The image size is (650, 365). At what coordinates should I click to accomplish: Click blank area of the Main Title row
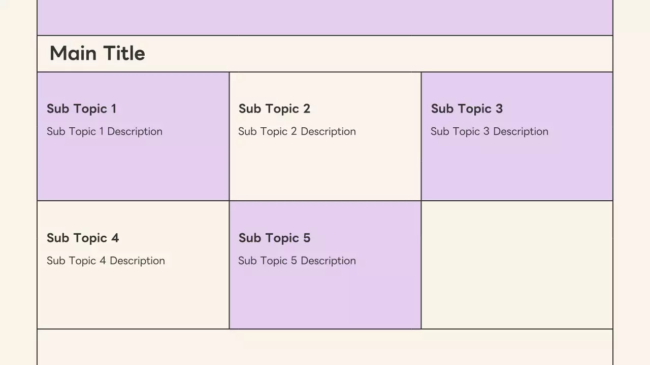(x=381, y=54)
